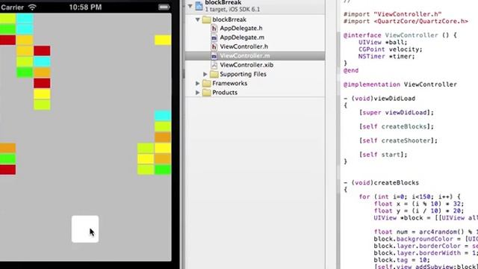Image resolution: width=478 pixels, height=269 pixels.
Task: Click the QuartzCore import line
Action: coord(406,22)
